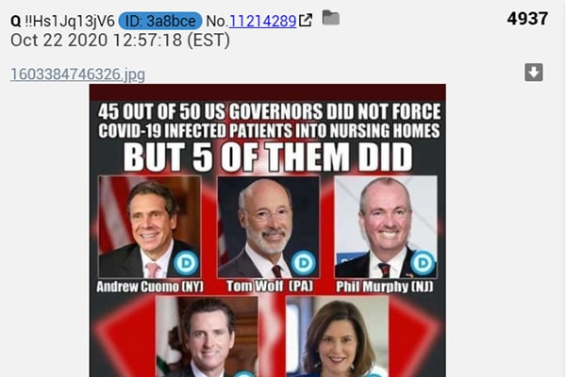The image size is (566, 377).
Task: Open the external link icon beside post number
Action: [306, 20]
